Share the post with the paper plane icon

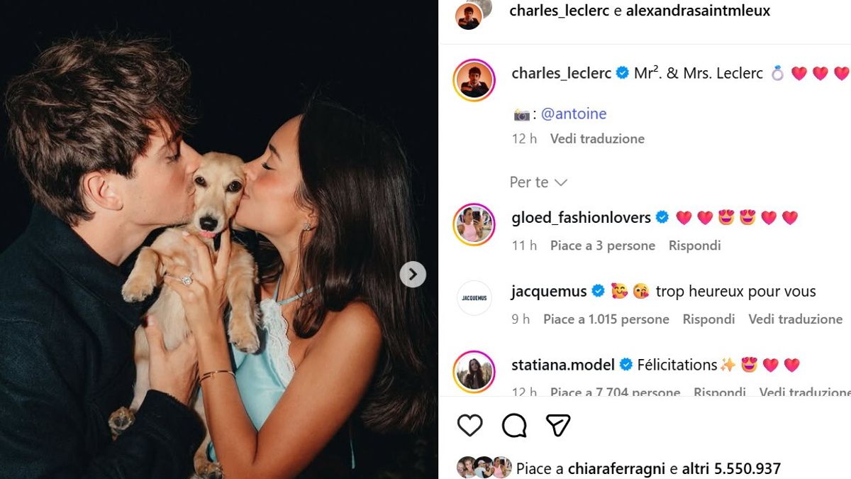pyautogui.click(x=558, y=425)
